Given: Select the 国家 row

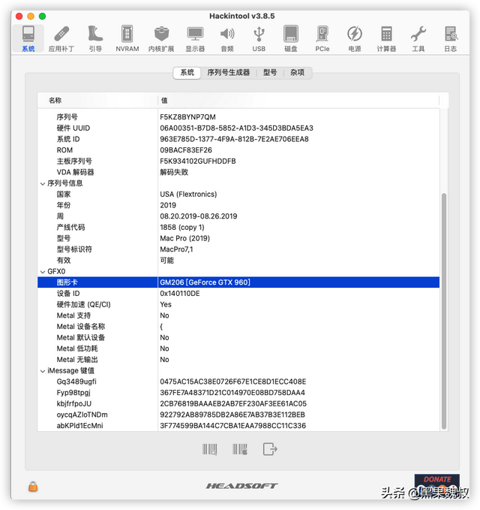Looking at the screenshot, I should [x=238, y=195].
